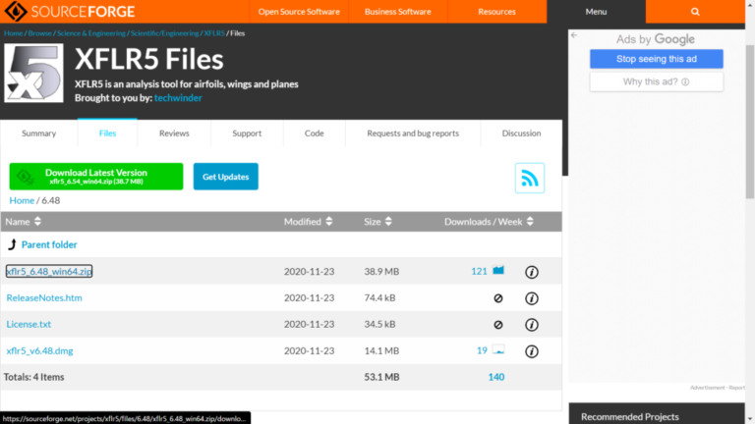Click info icon for License.txt row
Screen dimensions: 755x424
(x=532, y=325)
